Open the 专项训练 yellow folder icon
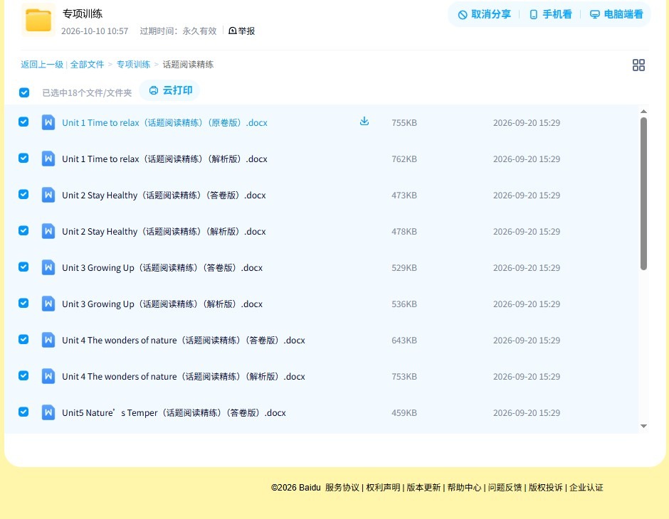This screenshot has width=669, height=519. tap(38, 20)
